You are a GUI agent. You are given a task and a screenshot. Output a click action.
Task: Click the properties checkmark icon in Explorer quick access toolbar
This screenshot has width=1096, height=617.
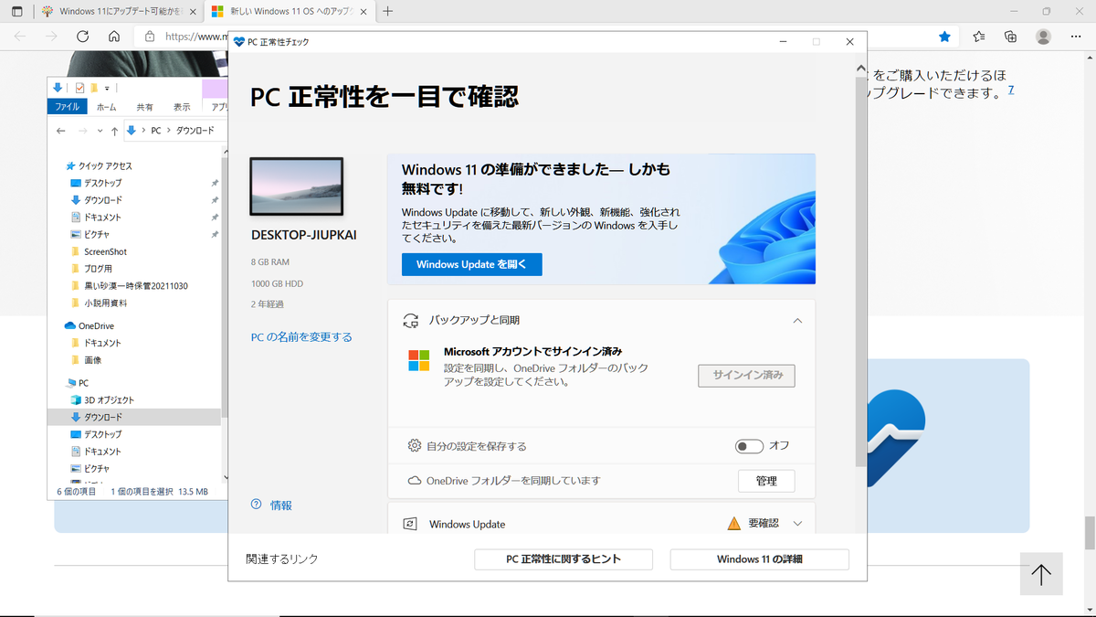click(79, 88)
